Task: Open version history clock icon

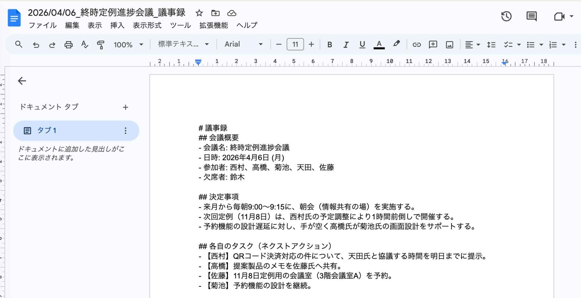Action: pos(506,16)
